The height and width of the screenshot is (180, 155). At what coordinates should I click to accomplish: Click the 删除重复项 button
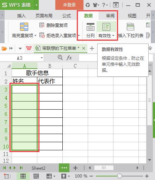tap(54, 25)
